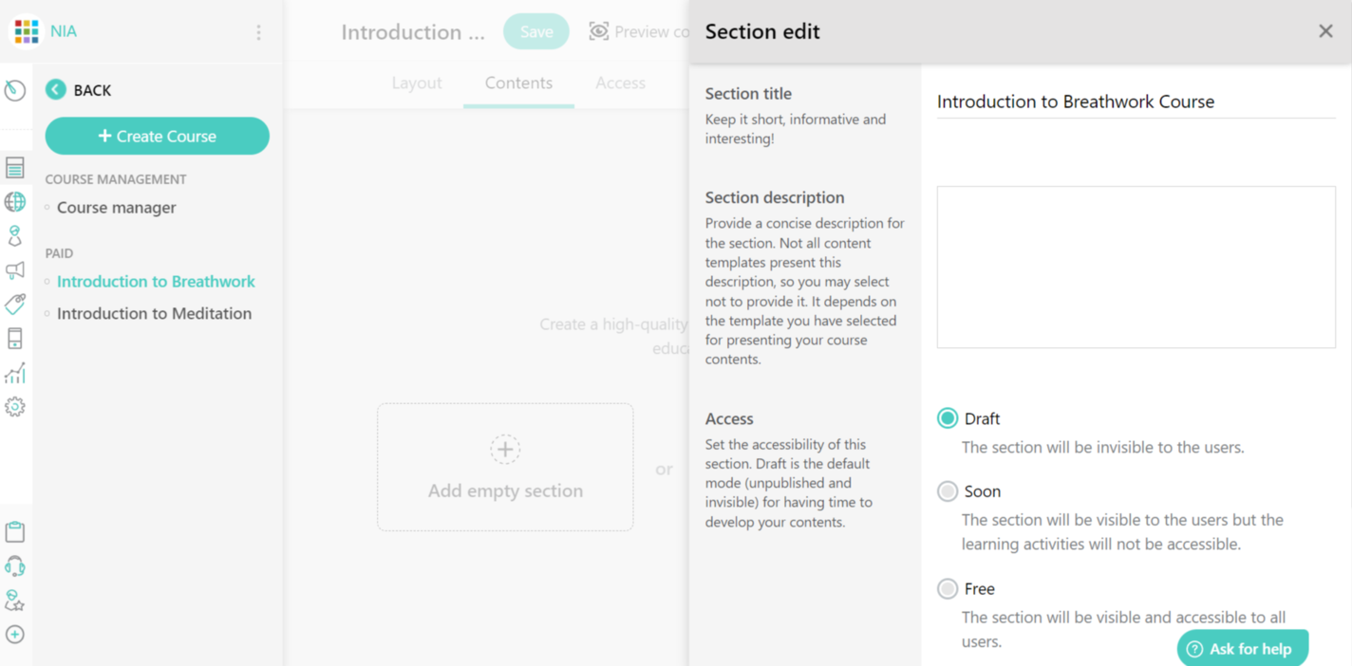Screen dimensions: 1352x666
Task: Open the settings gear icon in sidebar
Action: [x=15, y=407]
